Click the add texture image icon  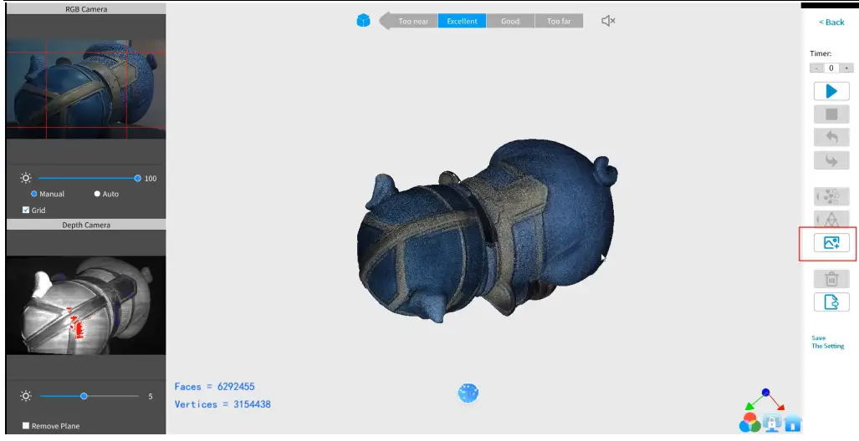[831, 242]
